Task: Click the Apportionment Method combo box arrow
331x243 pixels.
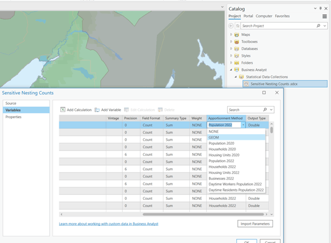Action: pos(243,125)
